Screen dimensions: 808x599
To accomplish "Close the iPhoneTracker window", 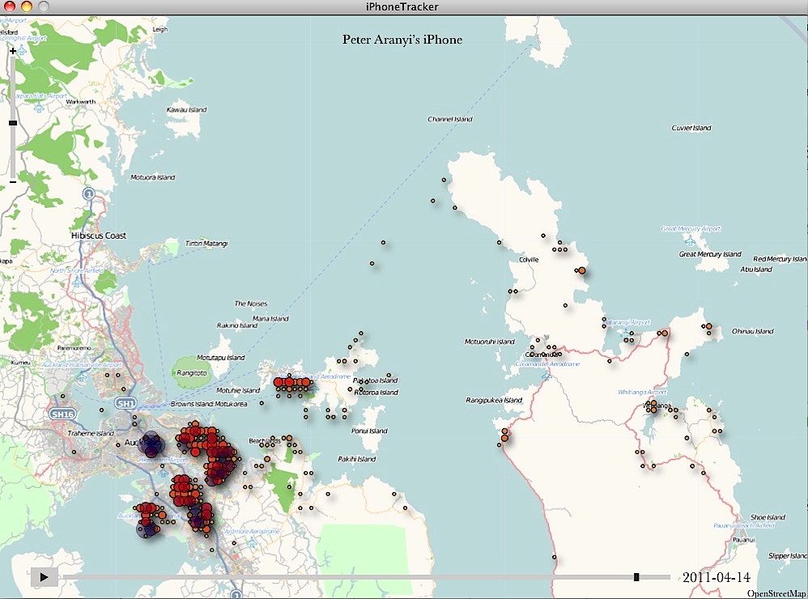I will (10, 6).
